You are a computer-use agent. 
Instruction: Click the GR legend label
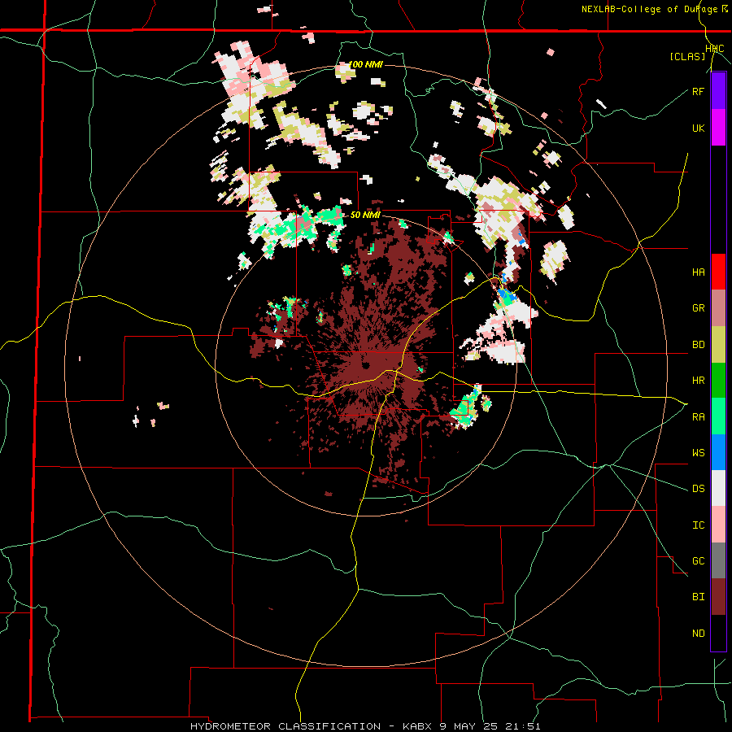click(698, 308)
